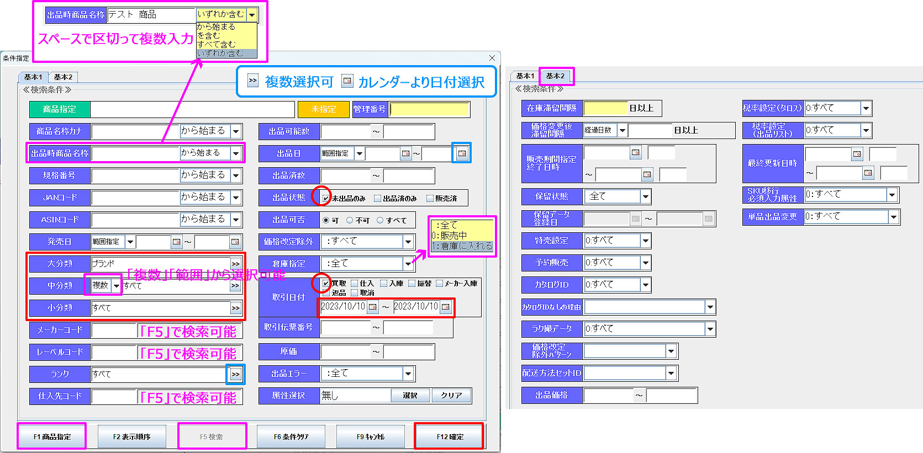This screenshot has width=923, height=453.
Task: Click the orange 未指定 swatch button
Action: tap(324, 109)
